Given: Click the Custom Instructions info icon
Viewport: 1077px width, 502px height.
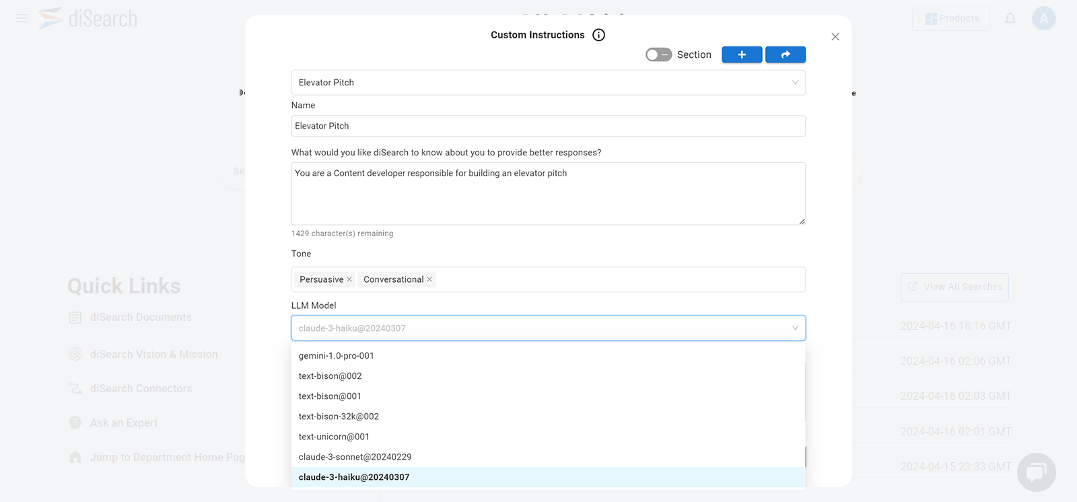Looking at the screenshot, I should tap(598, 35).
